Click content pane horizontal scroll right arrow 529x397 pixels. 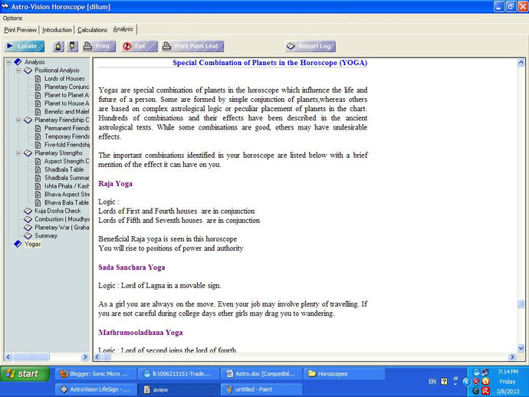coord(512,357)
